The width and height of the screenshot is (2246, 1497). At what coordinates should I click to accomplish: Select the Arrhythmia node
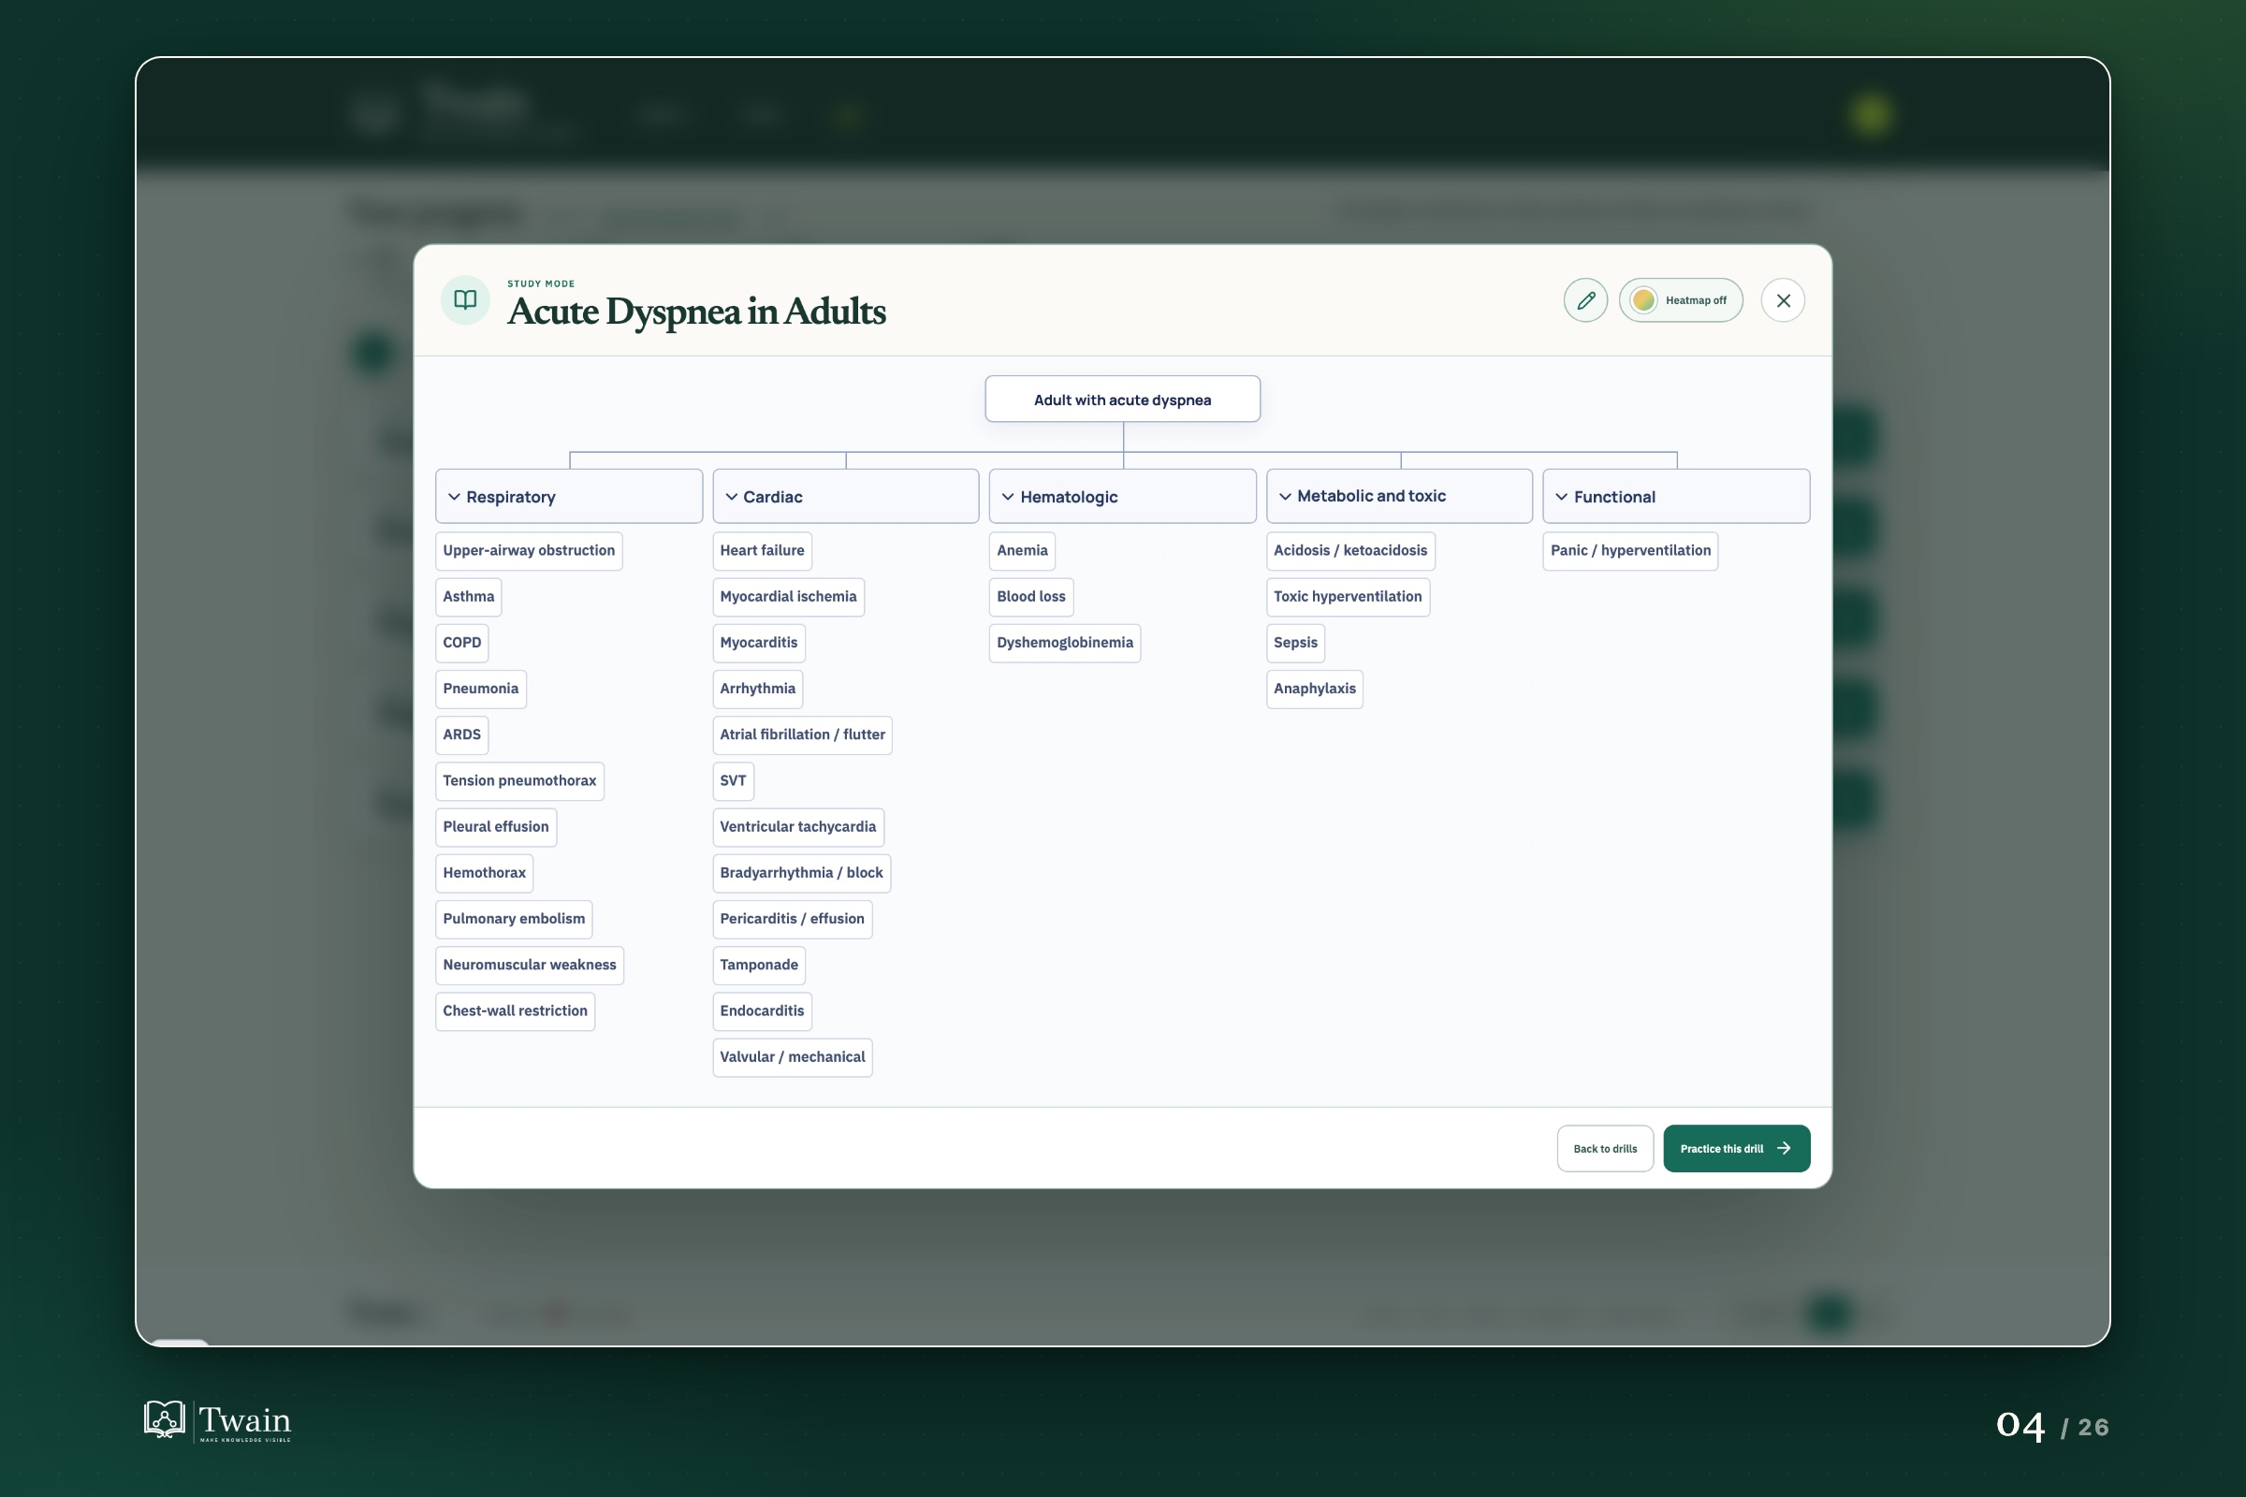tap(758, 689)
